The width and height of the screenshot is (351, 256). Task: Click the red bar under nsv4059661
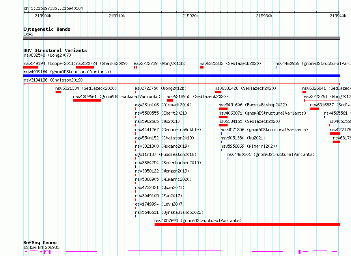(87, 100)
